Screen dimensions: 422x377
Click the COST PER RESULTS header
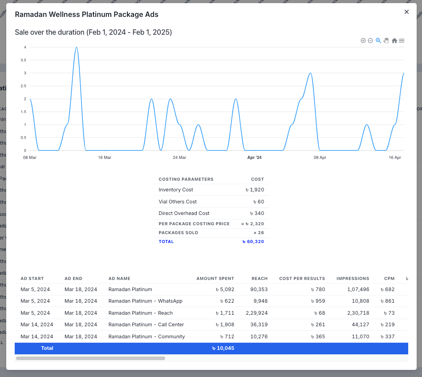(x=302, y=279)
